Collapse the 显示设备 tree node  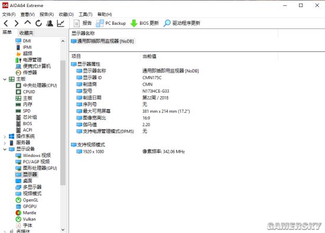point(5,149)
